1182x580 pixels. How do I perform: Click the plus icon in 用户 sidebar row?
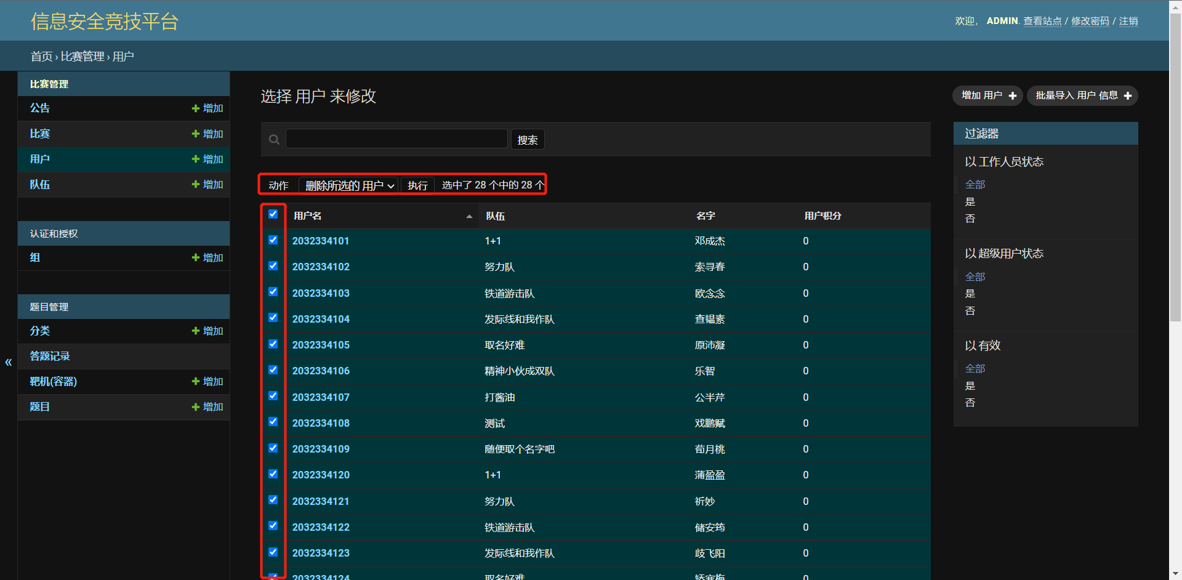tap(196, 159)
